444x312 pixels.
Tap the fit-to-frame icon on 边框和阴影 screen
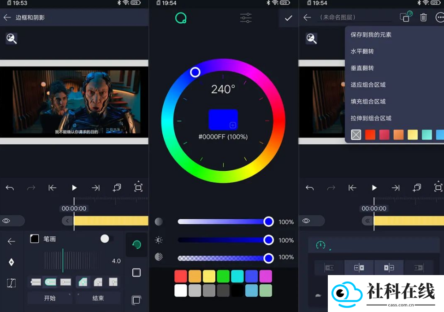(x=138, y=187)
